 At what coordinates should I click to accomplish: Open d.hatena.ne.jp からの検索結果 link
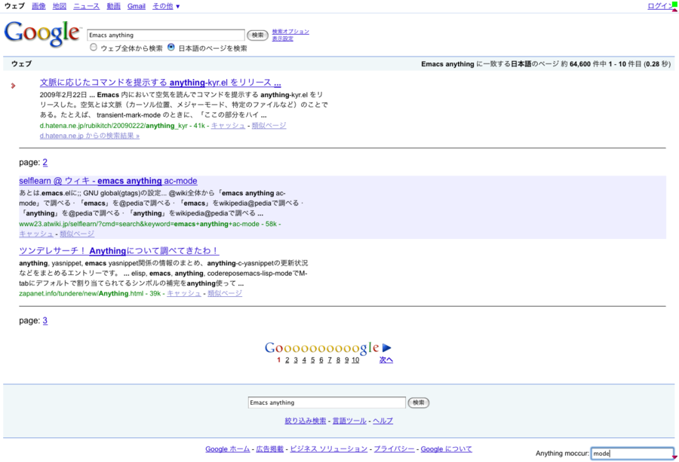(x=90, y=136)
